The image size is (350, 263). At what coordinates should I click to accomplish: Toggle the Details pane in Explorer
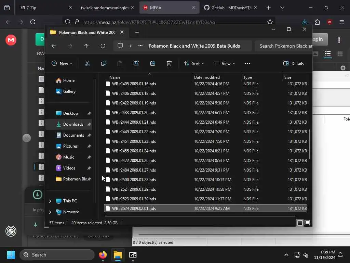(293, 63)
